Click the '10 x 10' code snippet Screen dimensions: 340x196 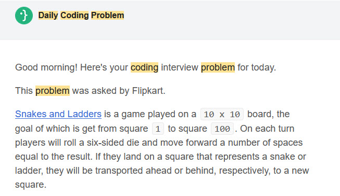click(222, 115)
